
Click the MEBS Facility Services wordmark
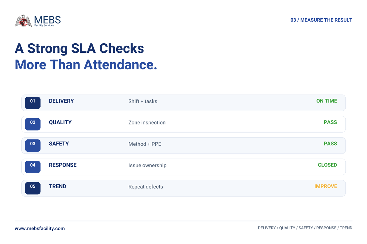(x=47, y=21)
